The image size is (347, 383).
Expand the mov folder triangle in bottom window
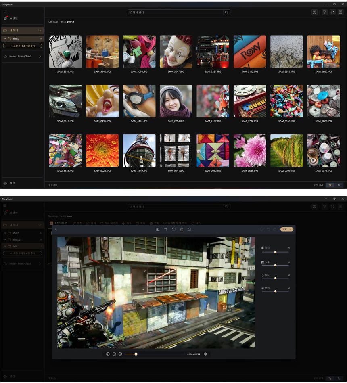point(5,246)
